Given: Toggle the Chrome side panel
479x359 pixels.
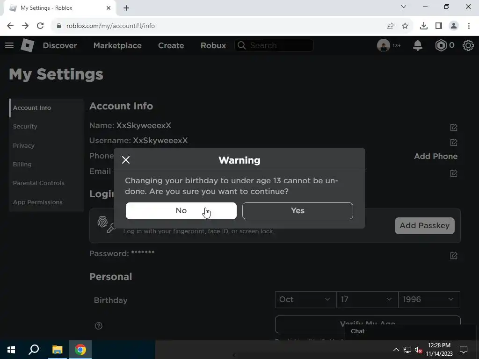Looking at the screenshot, I should (439, 26).
